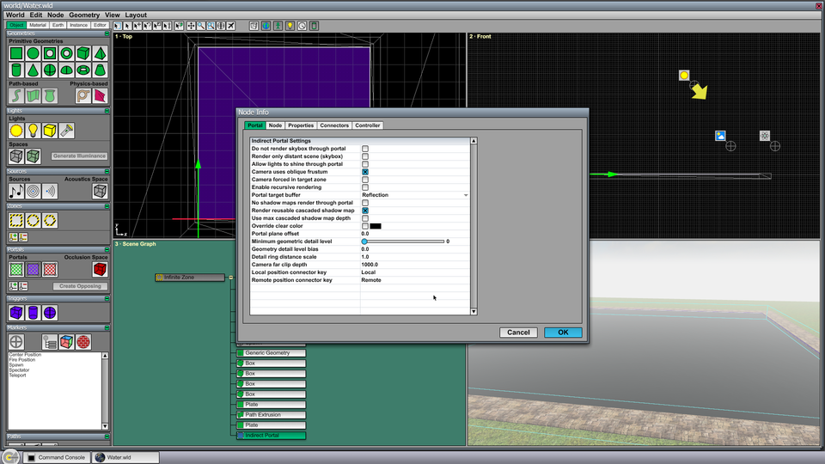The height and width of the screenshot is (464, 825).
Task: Select the locator marker crosshair icon
Action: coord(15,342)
